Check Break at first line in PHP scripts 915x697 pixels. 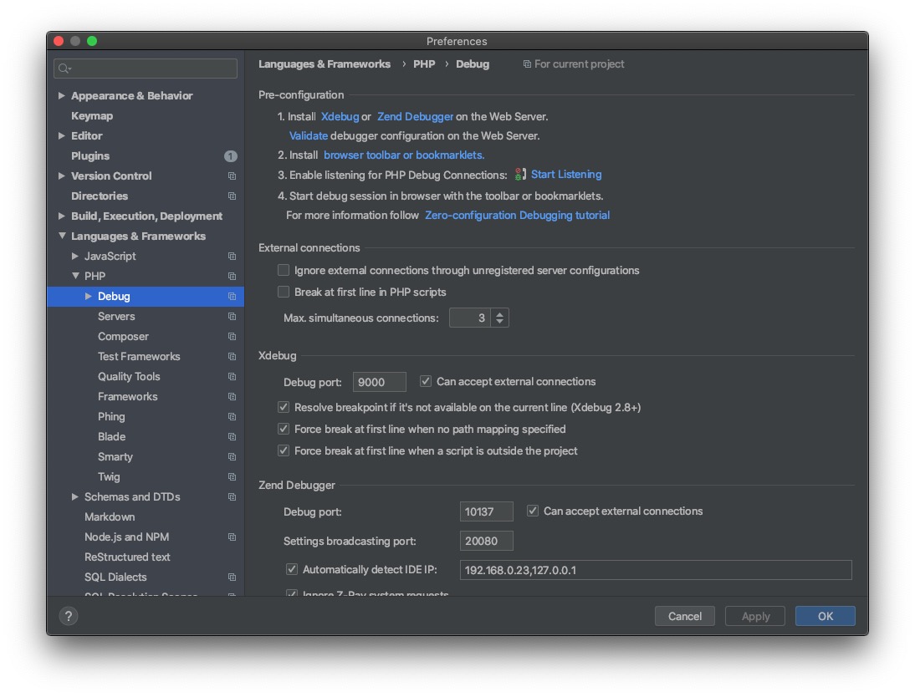284,292
